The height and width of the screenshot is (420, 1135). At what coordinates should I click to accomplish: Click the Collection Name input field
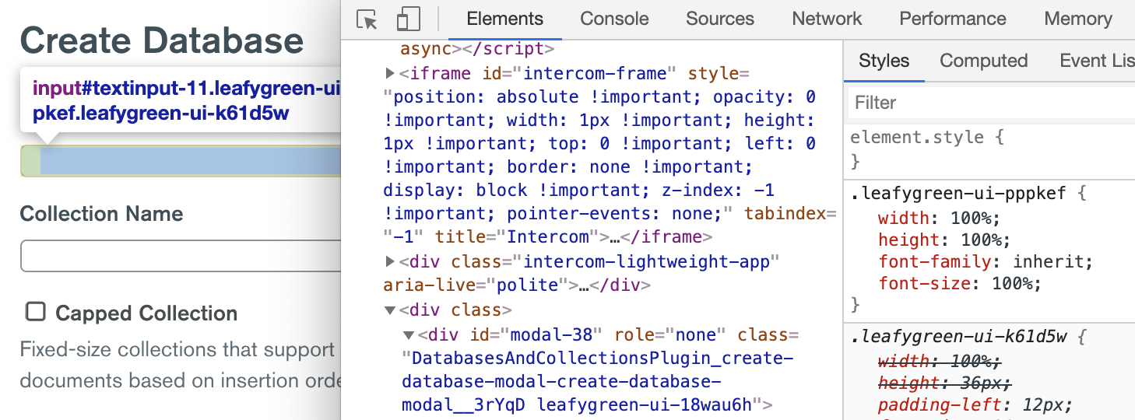pyautogui.click(x=181, y=257)
